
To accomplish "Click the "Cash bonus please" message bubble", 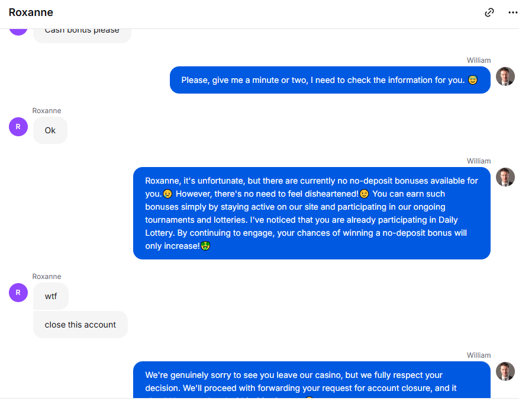I will pos(82,36).
